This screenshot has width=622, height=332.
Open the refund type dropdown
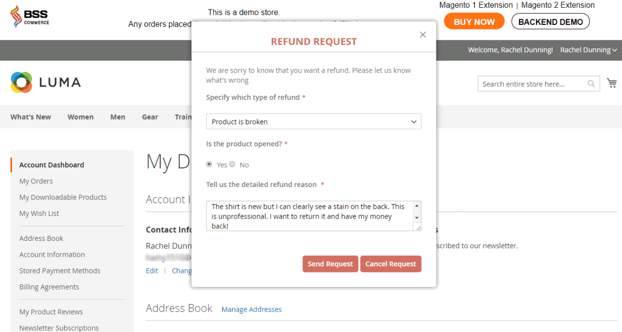pyautogui.click(x=314, y=122)
